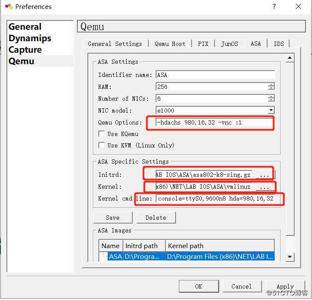Screen dimensions: 312x300
Task: Open the help question mark button
Action: tap(274, 6)
